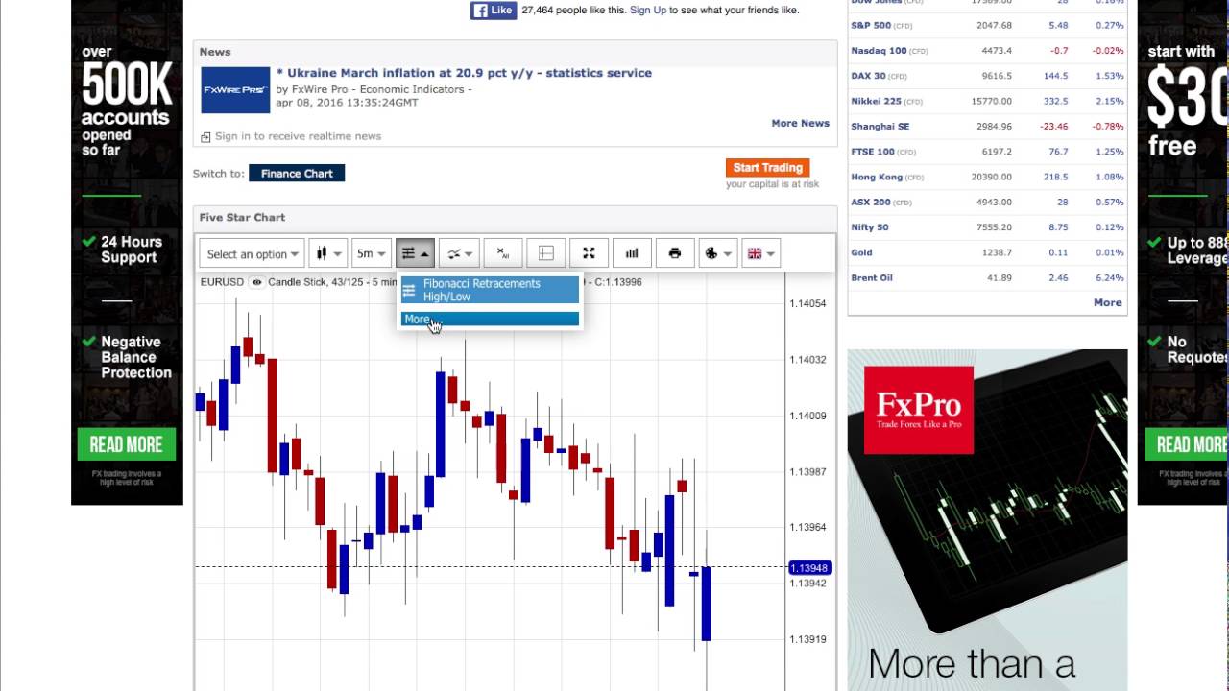Screen dimensions: 1229x691
Task: Click READ MORE in left banner ad
Action: click(127, 444)
